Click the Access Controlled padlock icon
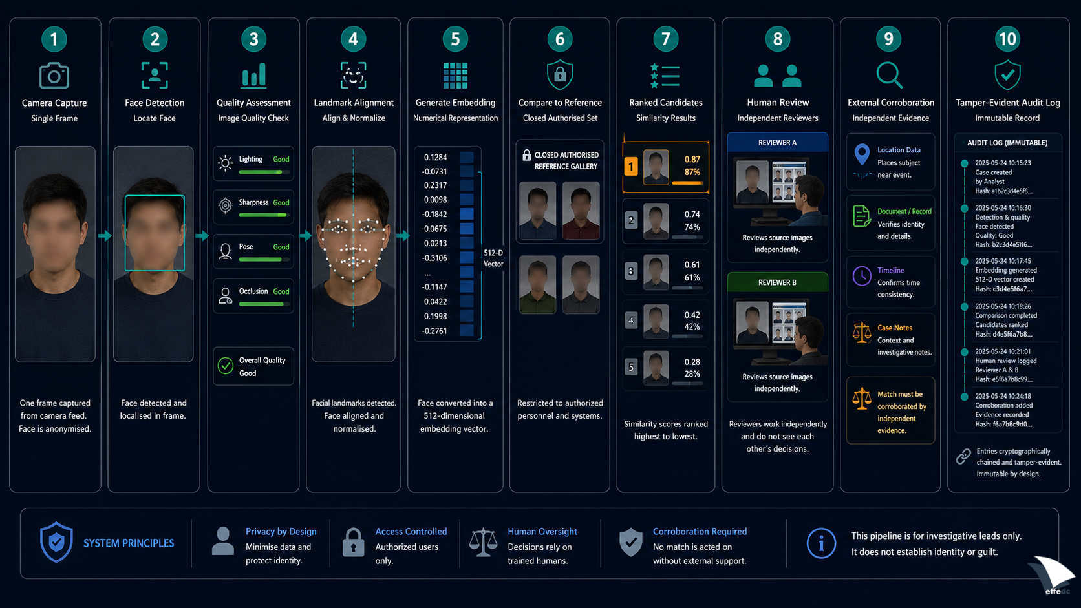This screenshot has height=608, width=1081. (x=353, y=542)
